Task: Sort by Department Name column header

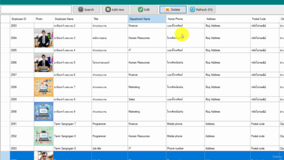Action: 147,19
